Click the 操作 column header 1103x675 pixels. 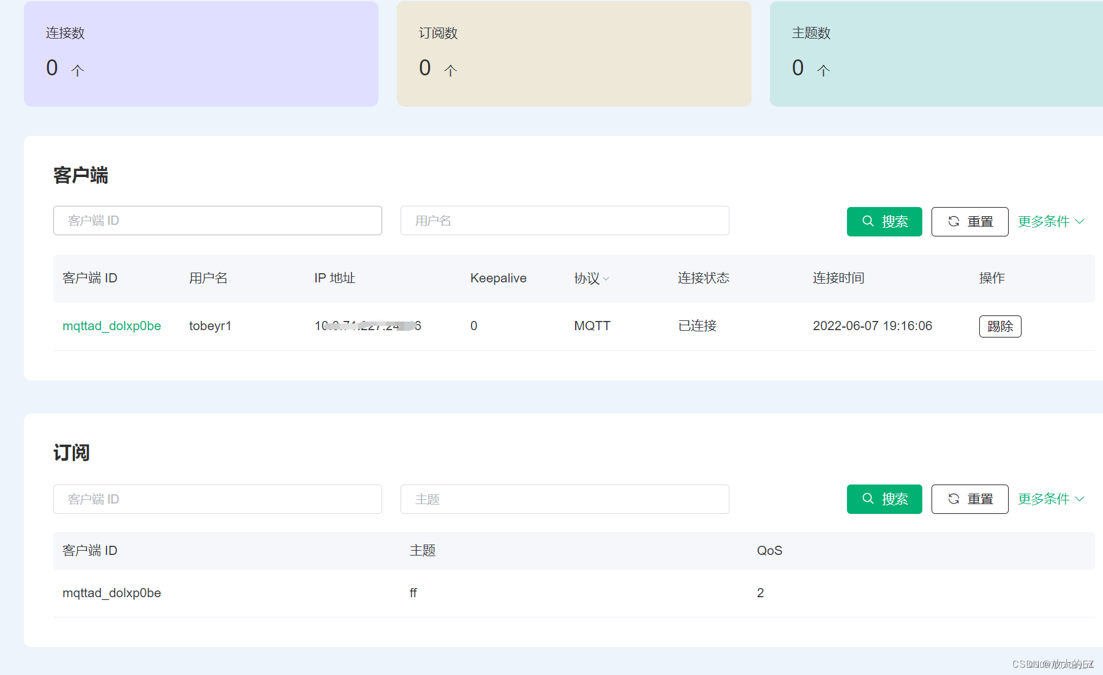pos(992,278)
